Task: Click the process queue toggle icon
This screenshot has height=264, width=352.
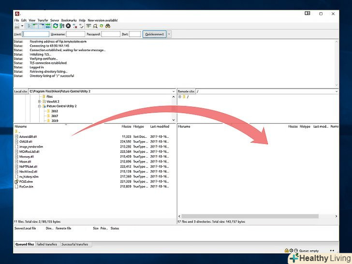Action: 62,26
